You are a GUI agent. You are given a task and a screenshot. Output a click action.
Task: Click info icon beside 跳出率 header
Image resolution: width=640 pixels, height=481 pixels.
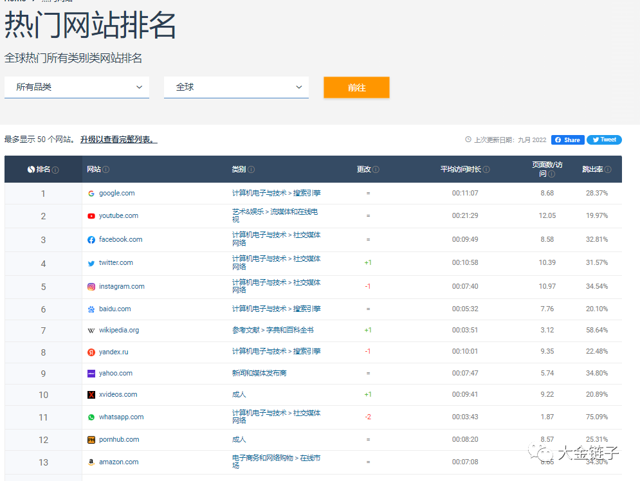tap(608, 169)
